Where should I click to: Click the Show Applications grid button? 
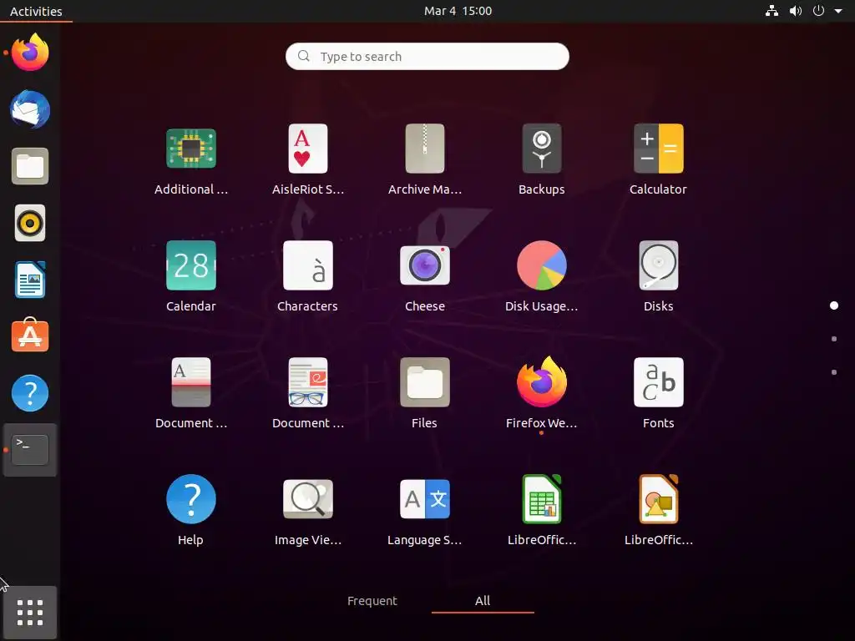click(x=30, y=613)
